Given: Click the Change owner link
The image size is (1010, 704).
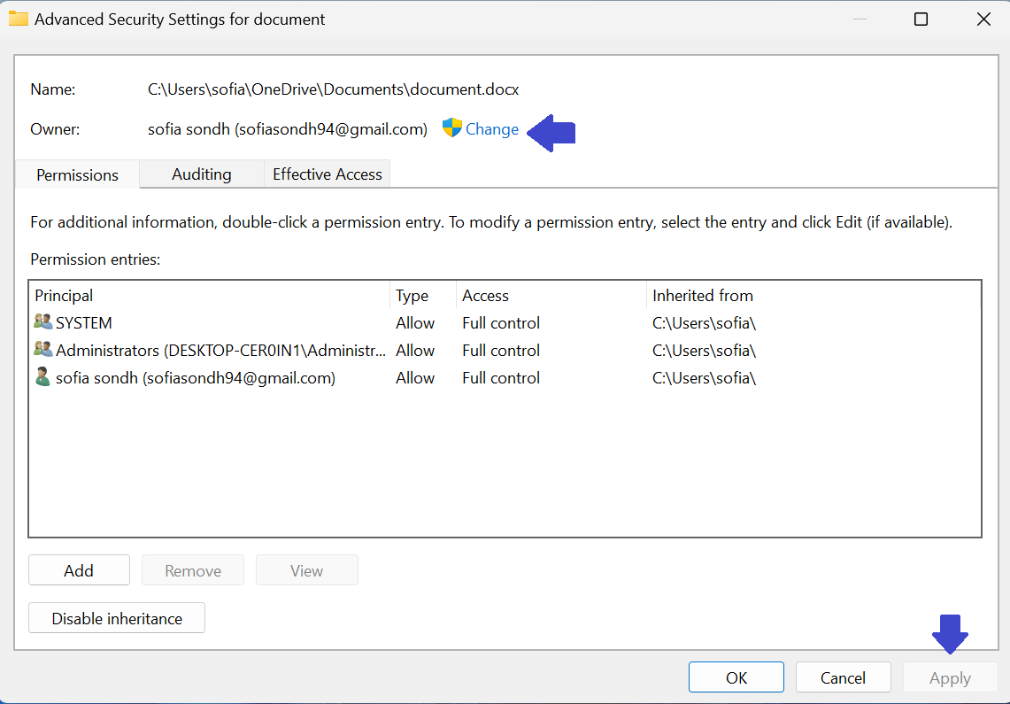Looking at the screenshot, I should pos(492,129).
